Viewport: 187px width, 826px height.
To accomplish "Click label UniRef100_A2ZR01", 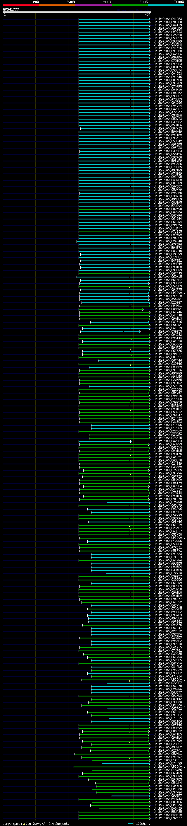I will [167, 750].
